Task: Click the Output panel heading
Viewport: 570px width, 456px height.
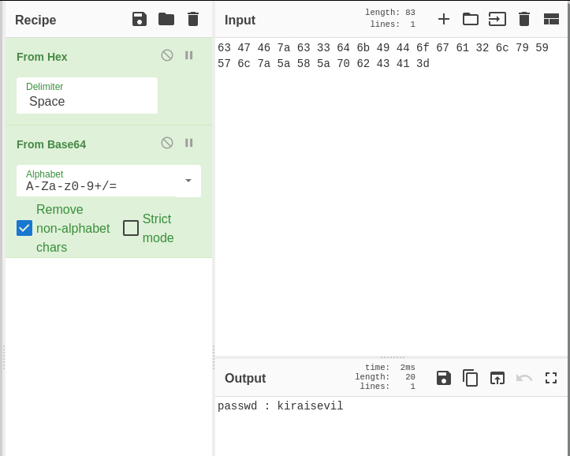Action: pyautogui.click(x=245, y=378)
